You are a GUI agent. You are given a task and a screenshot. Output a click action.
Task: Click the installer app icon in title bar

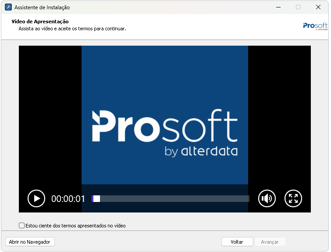tap(8, 7)
